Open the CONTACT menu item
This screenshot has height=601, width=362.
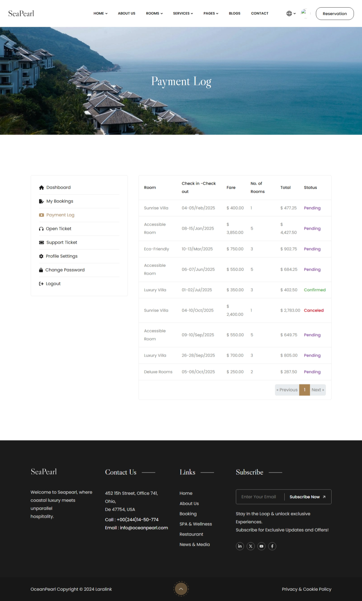tap(260, 13)
